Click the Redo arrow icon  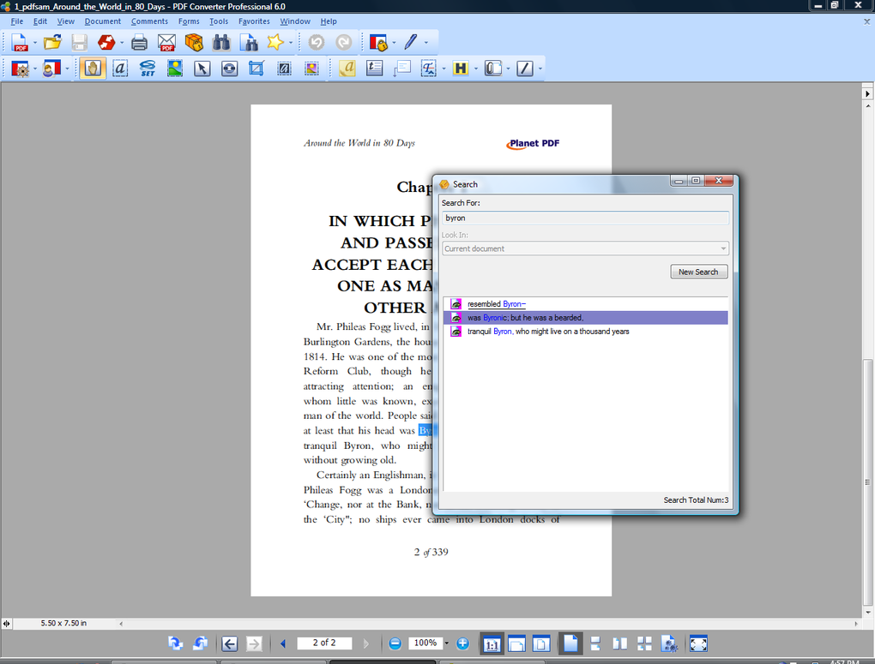point(344,42)
